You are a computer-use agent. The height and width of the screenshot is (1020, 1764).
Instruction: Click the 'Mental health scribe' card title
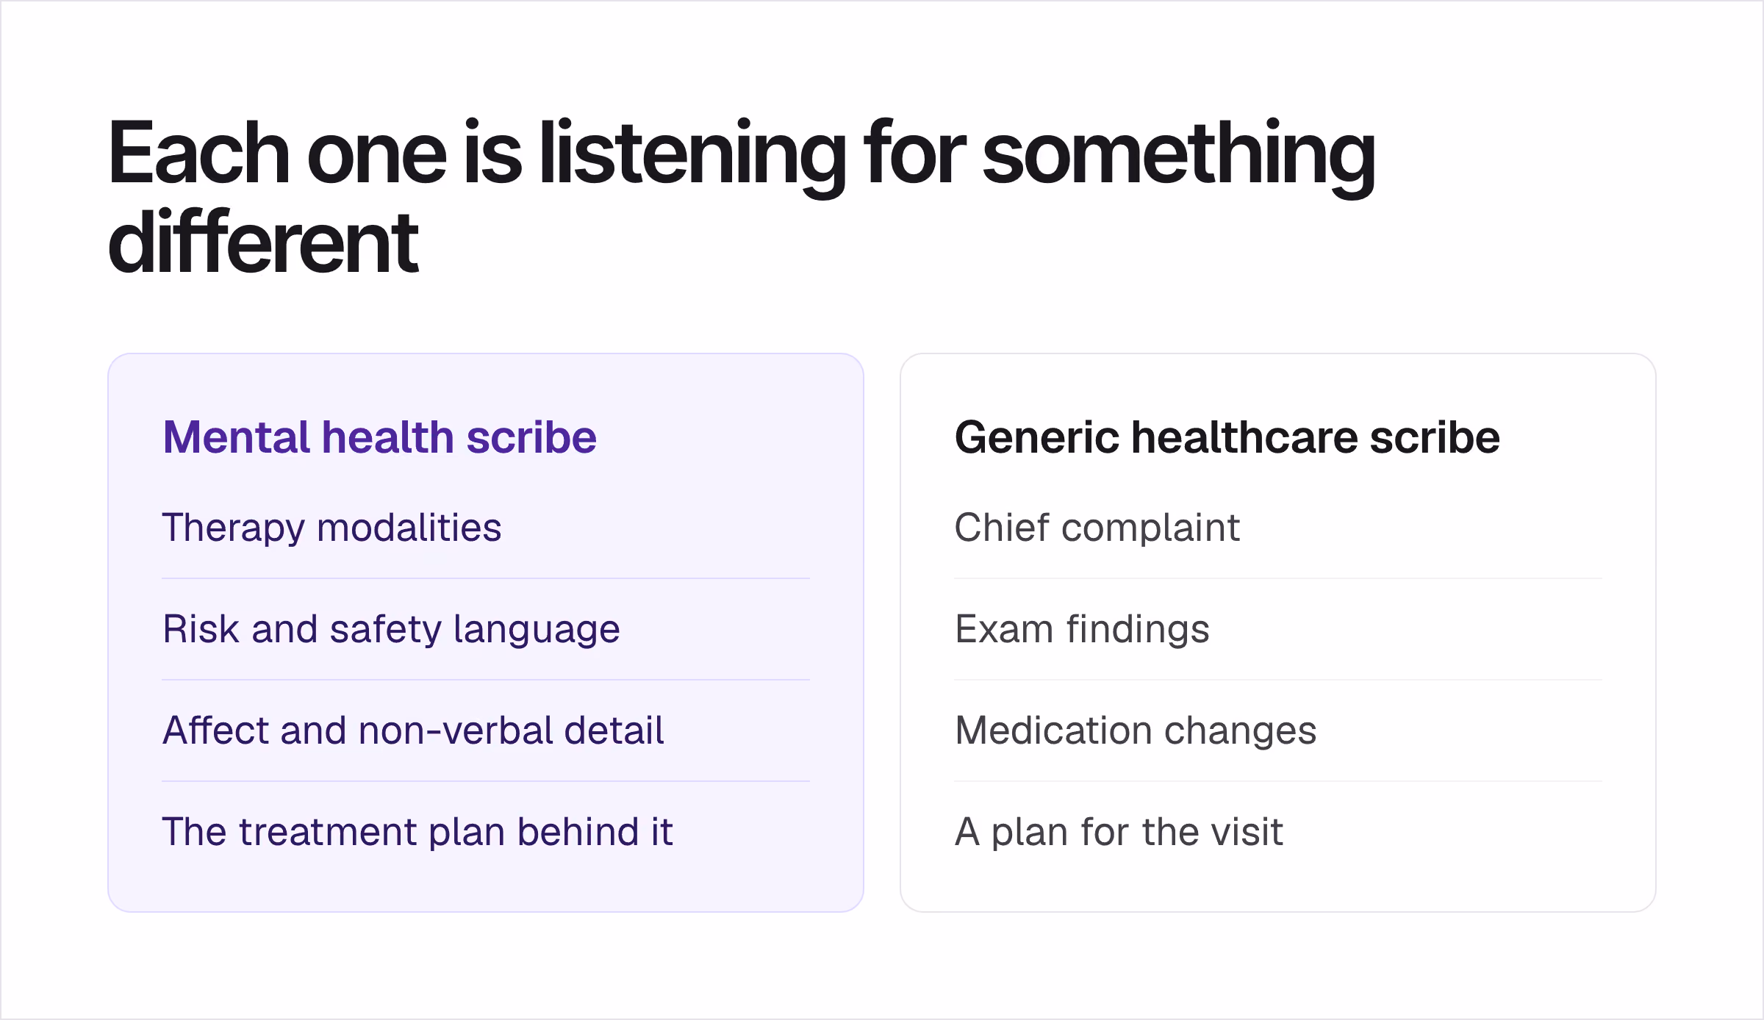tap(379, 437)
